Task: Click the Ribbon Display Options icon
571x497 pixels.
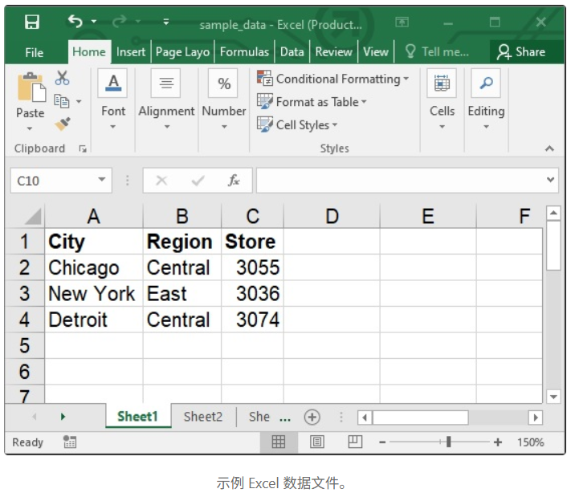Action: tap(402, 22)
